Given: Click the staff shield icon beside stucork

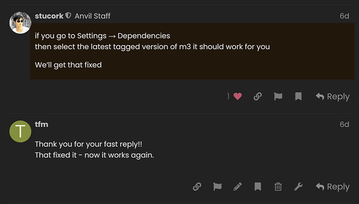Looking at the screenshot, I should click(x=68, y=16).
